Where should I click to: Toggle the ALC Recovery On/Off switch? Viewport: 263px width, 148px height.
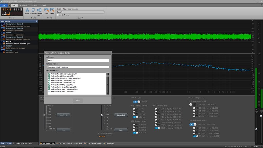pyautogui.click(x=137, y=101)
